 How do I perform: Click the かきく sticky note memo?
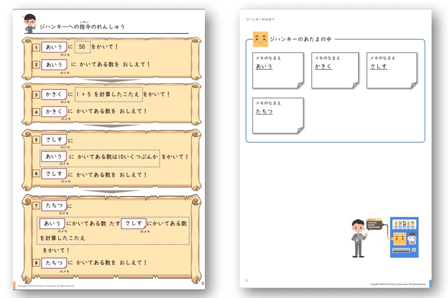pyautogui.click(x=335, y=70)
